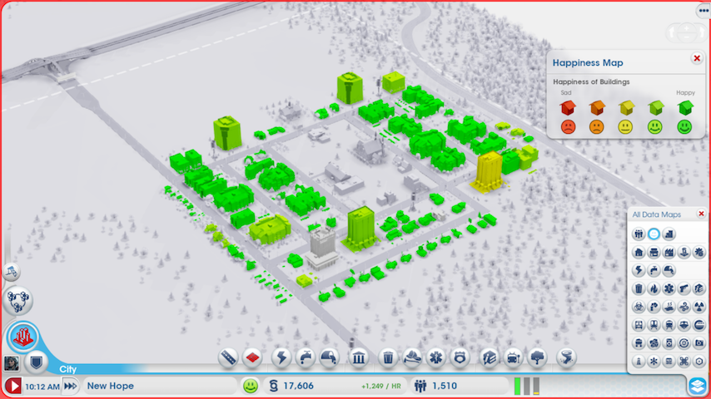Open the Parks tree menu in toolbar
This screenshot has height=399, width=711.
tap(538, 357)
